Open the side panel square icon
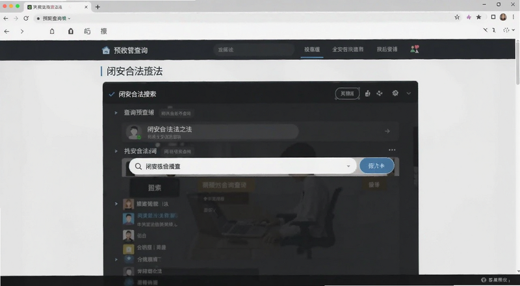The height and width of the screenshot is (286, 520). pyautogui.click(x=493, y=17)
